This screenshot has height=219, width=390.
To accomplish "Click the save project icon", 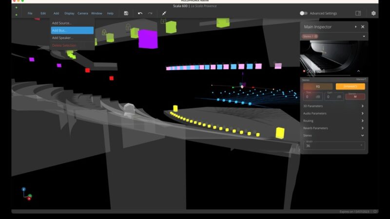I will pyautogui.click(x=126, y=13).
